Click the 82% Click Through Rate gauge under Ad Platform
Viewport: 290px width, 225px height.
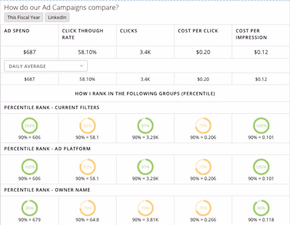click(x=87, y=166)
